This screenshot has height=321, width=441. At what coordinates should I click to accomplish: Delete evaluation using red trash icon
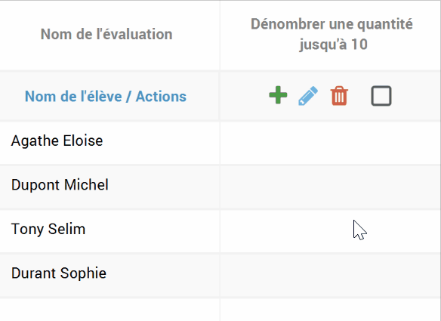coord(339,96)
